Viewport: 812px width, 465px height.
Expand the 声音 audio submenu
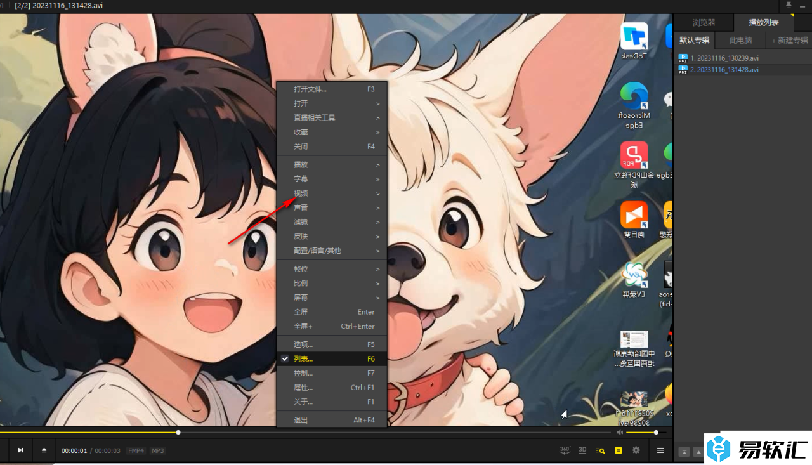(x=332, y=207)
